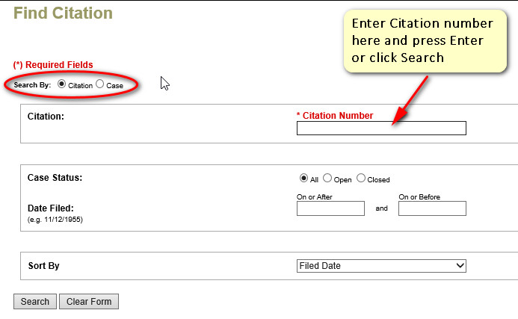Click the On or After date field

click(330, 208)
